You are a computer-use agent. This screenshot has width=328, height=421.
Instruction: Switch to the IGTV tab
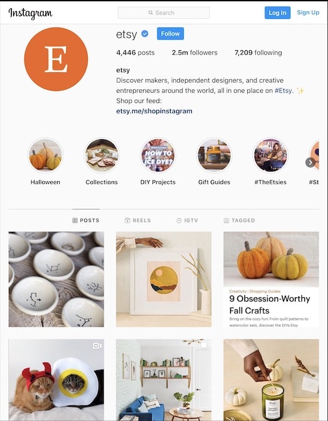coord(188,220)
